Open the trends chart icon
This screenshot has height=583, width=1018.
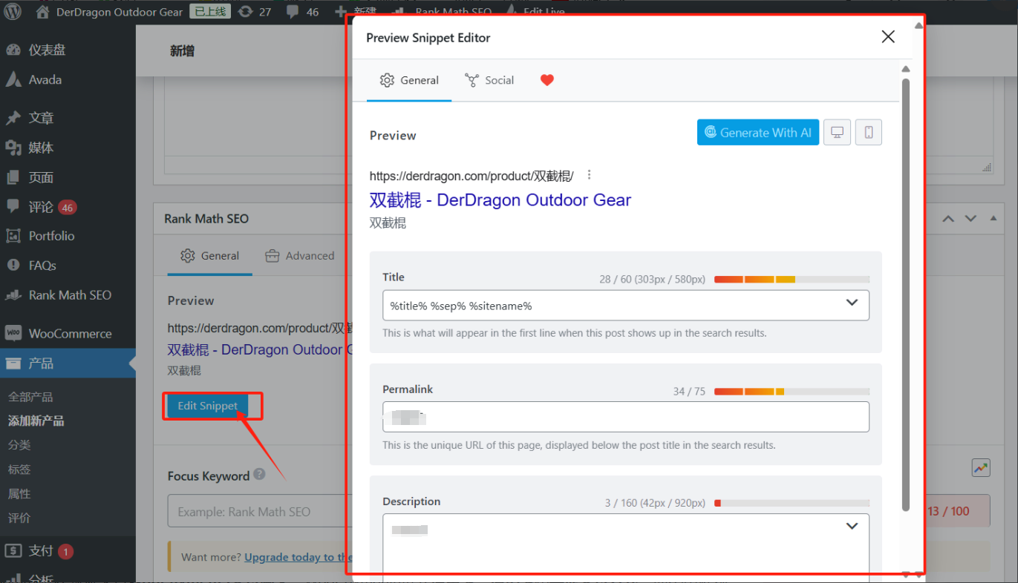(981, 468)
